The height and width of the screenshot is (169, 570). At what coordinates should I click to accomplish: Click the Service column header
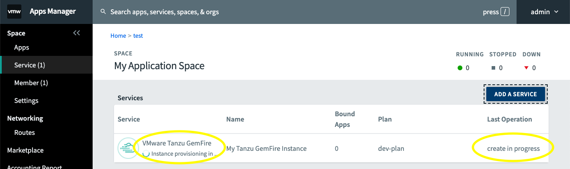(129, 119)
